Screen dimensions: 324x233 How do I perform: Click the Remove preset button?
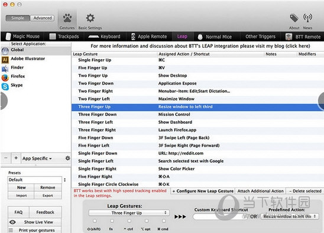[48, 187]
